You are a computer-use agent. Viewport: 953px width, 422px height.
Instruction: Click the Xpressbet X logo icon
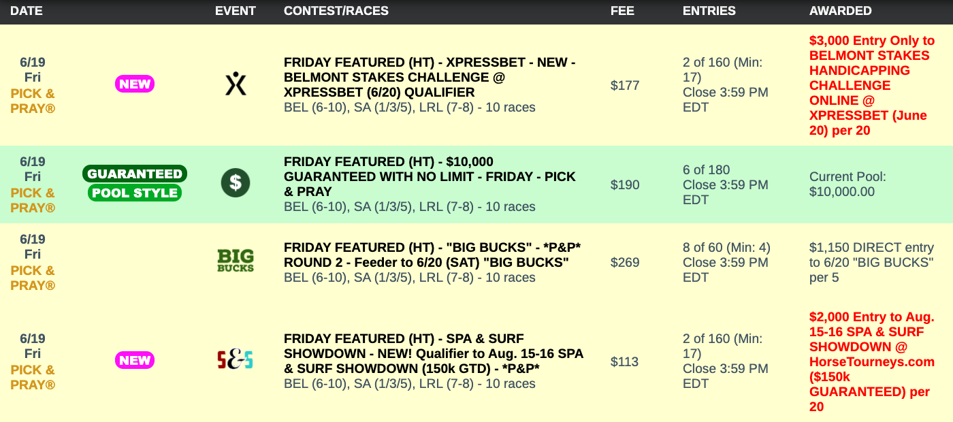[x=236, y=84]
